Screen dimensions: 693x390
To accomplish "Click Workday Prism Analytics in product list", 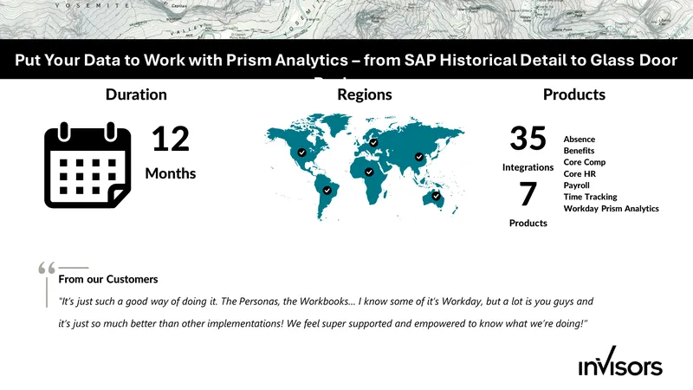I will pyautogui.click(x=611, y=208).
